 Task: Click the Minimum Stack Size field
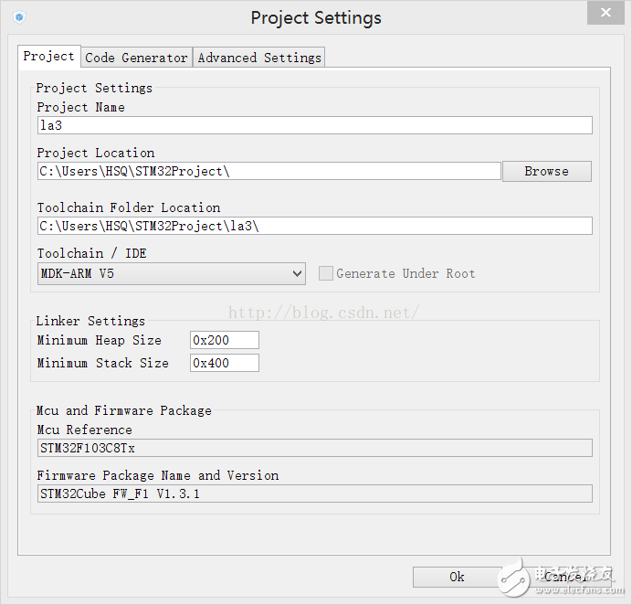225,363
